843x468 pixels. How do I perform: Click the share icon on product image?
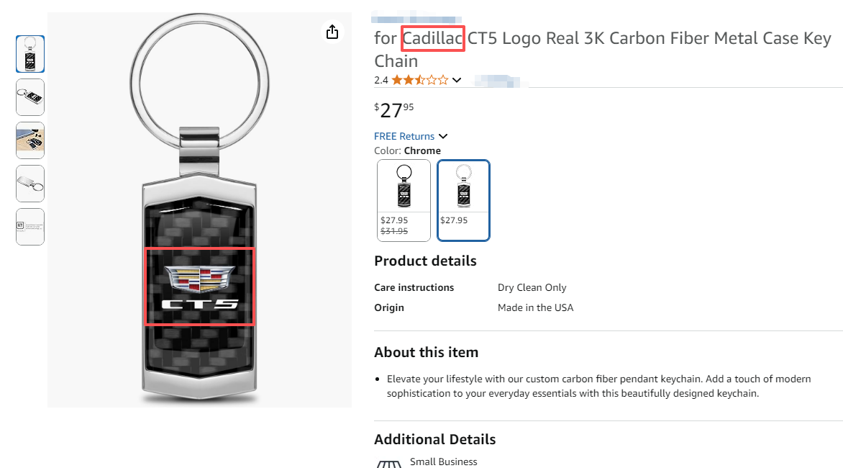(332, 32)
